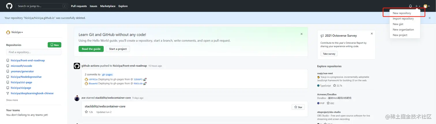Open vue-next 22.7k star count

tap(338, 85)
